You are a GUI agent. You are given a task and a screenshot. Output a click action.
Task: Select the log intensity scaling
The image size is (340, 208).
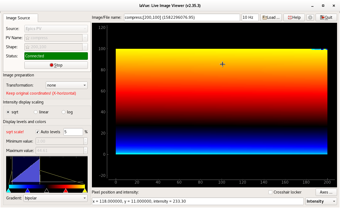click(64, 112)
